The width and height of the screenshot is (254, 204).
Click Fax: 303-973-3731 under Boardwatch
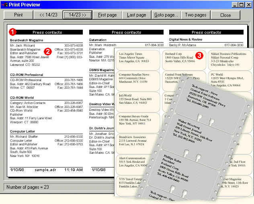point(70,53)
